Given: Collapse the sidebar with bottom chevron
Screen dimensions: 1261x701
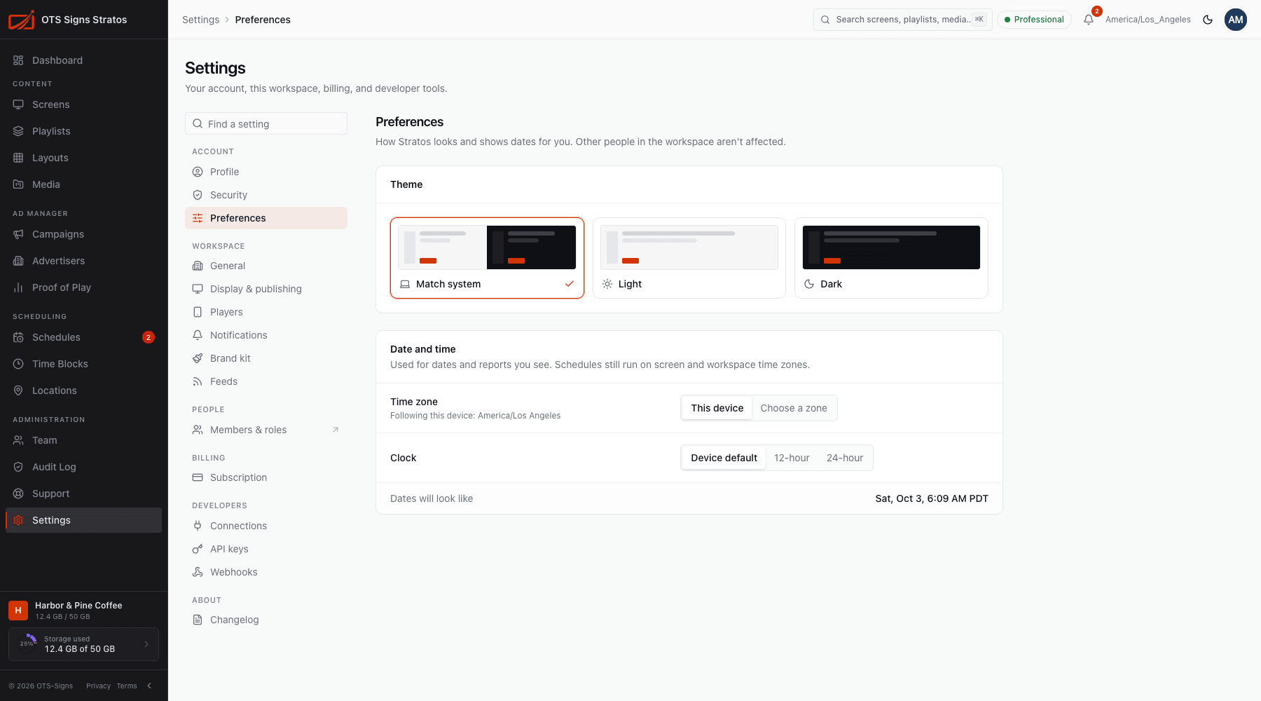Looking at the screenshot, I should tap(149, 686).
